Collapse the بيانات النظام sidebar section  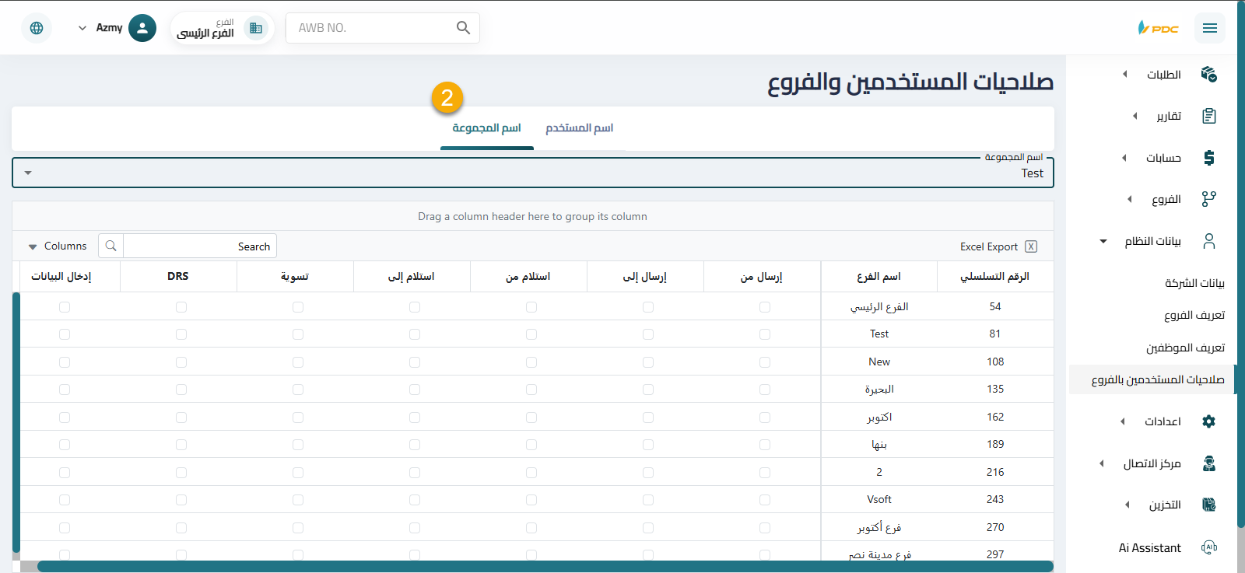pos(1103,241)
